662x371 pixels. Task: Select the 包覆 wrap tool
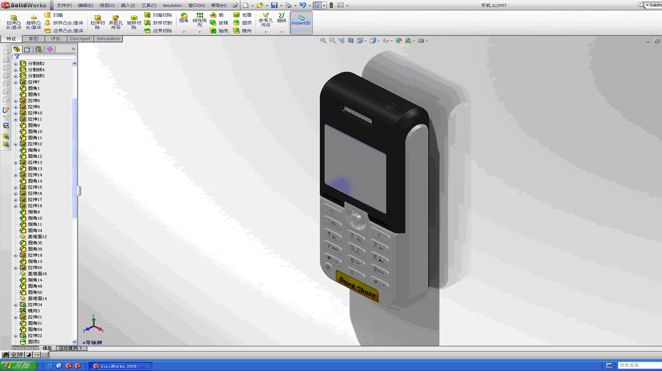coord(243,15)
